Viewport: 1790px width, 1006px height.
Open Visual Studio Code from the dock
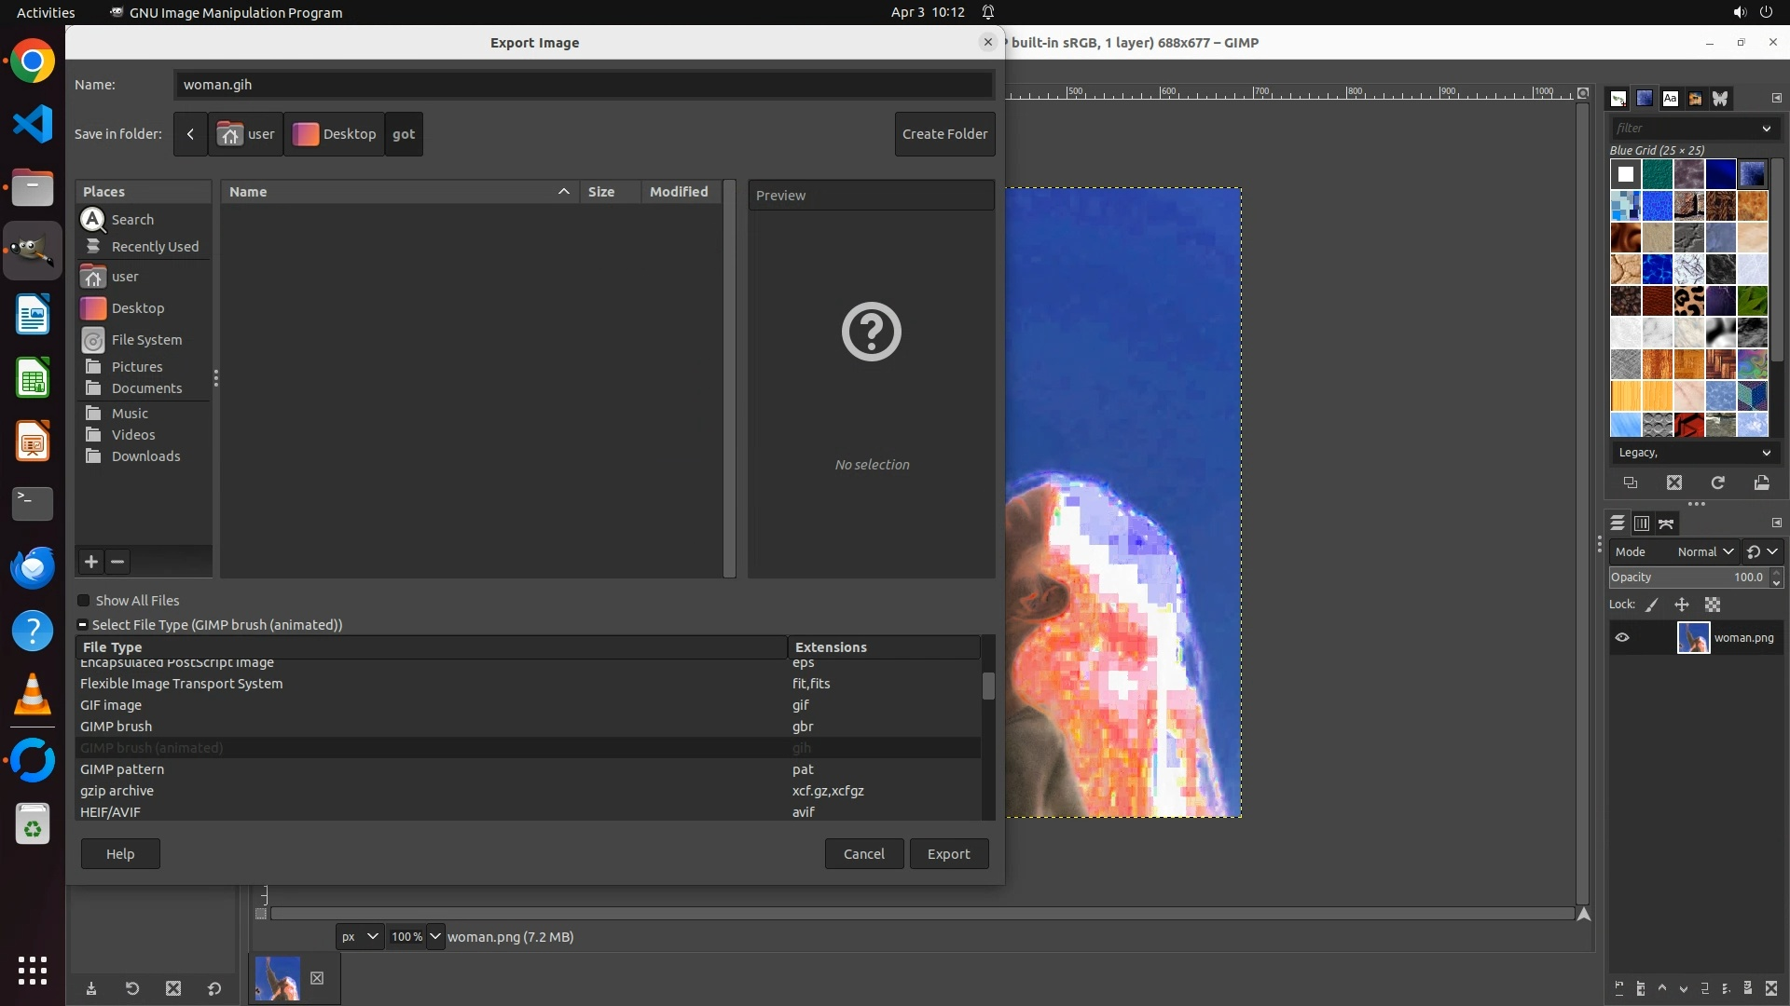click(33, 124)
